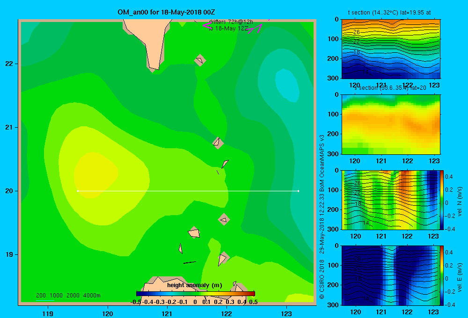Open the northward velocity section panel
This screenshot has height=318, width=468.
coord(391,200)
